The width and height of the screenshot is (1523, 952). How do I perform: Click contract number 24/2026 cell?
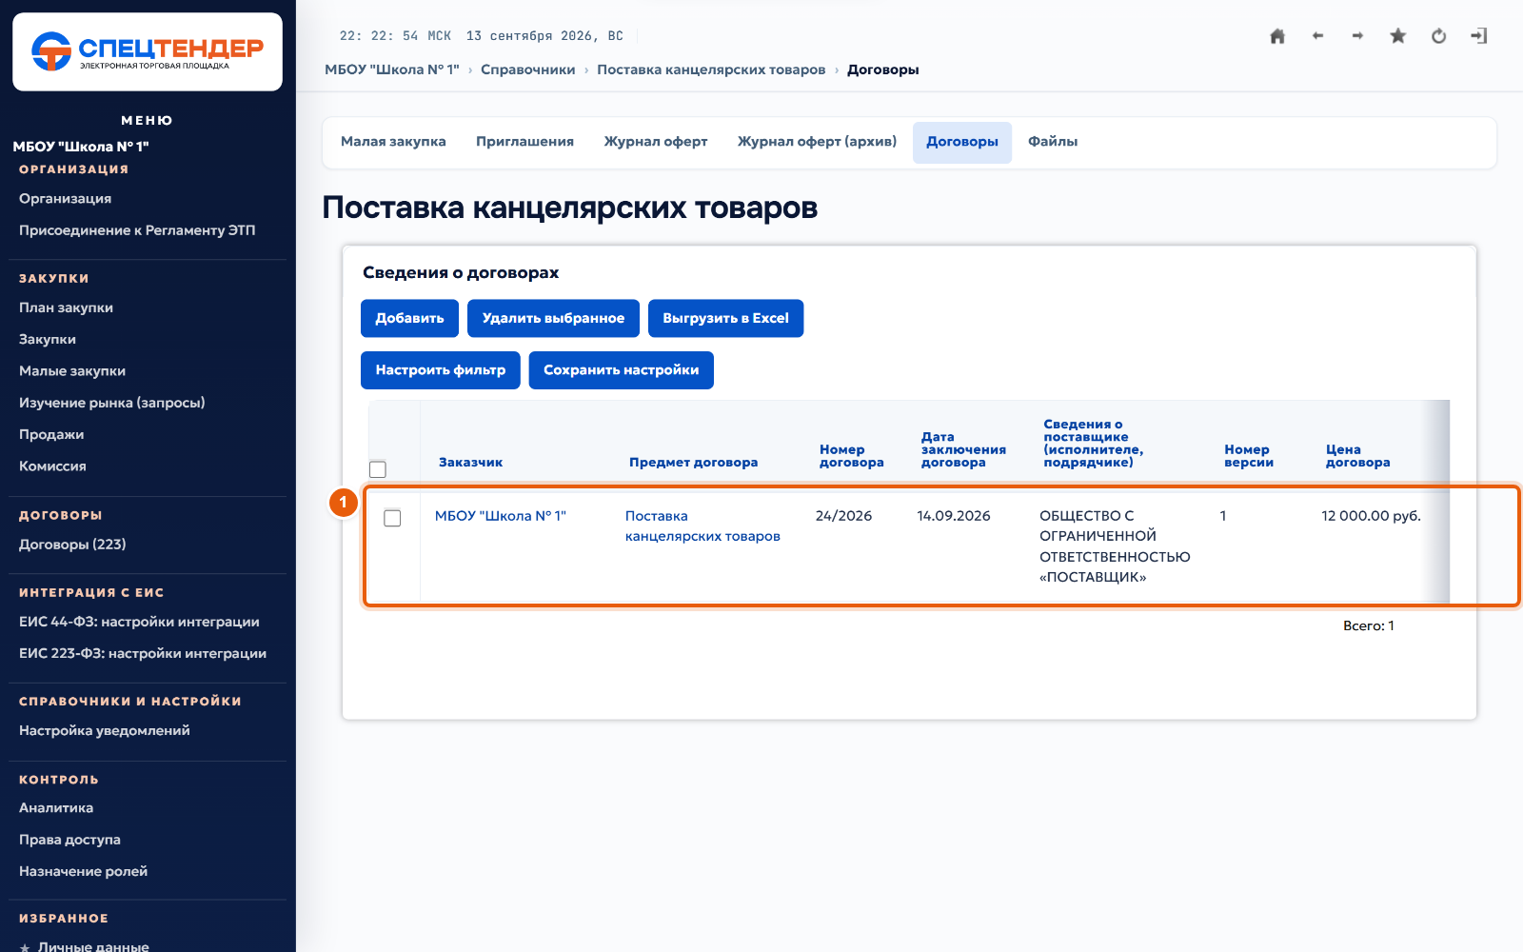(843, 516)
